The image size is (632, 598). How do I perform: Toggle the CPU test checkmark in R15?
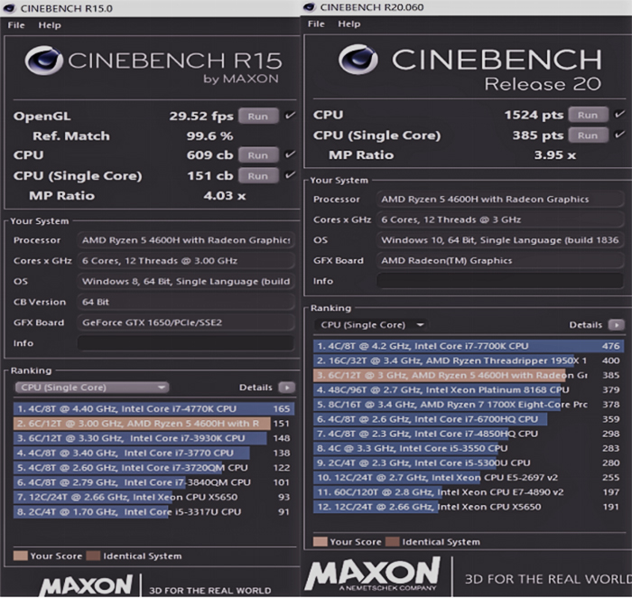click(290, 154)
